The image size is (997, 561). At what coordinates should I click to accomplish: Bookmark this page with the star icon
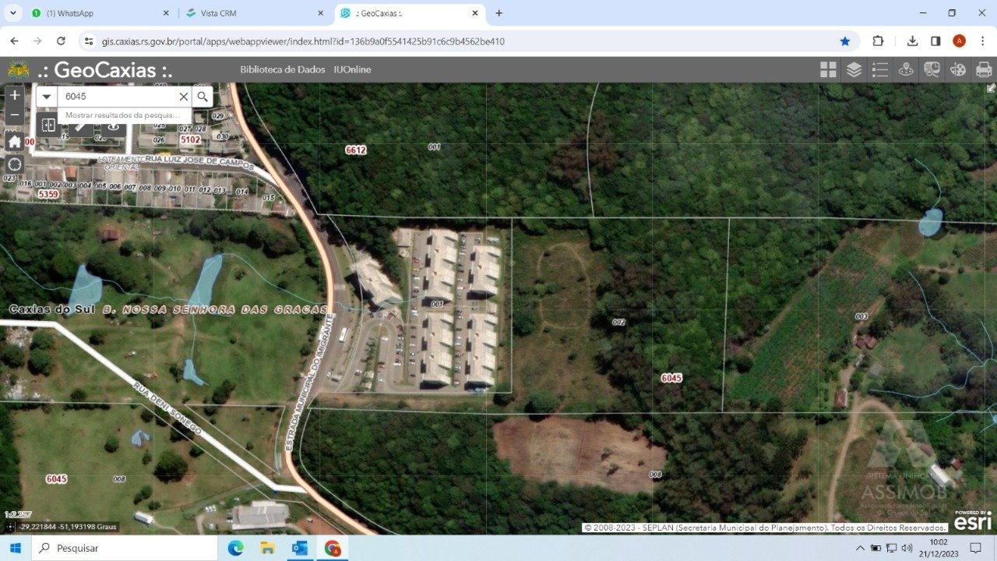pos(845,41)
